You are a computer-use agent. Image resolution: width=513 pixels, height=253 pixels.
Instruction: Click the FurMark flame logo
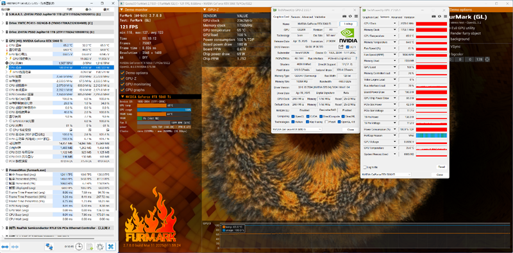[x=151, y=215]
